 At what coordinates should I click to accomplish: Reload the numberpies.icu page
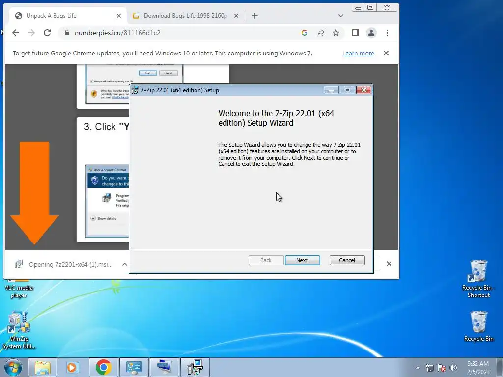coord(47,33)
